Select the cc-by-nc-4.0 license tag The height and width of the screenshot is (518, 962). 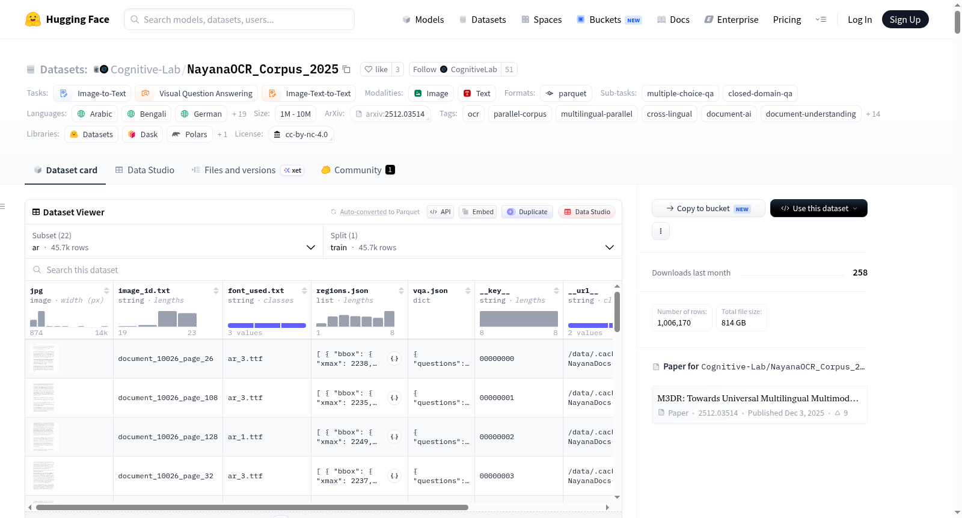pyautogui.click(x=301, y=134)
